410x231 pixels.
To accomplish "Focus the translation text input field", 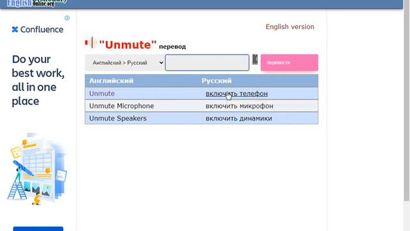I will tap(207, 63).
